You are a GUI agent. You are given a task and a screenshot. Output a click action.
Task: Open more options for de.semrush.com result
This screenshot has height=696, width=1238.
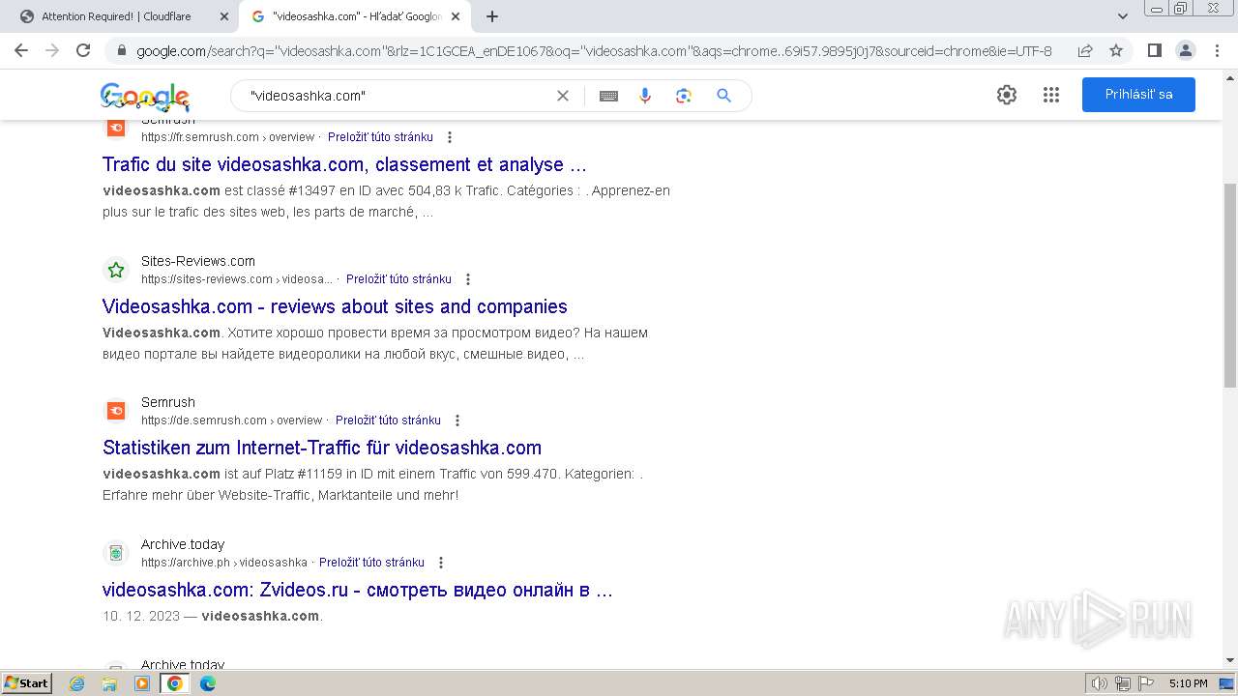pos(457,420)
